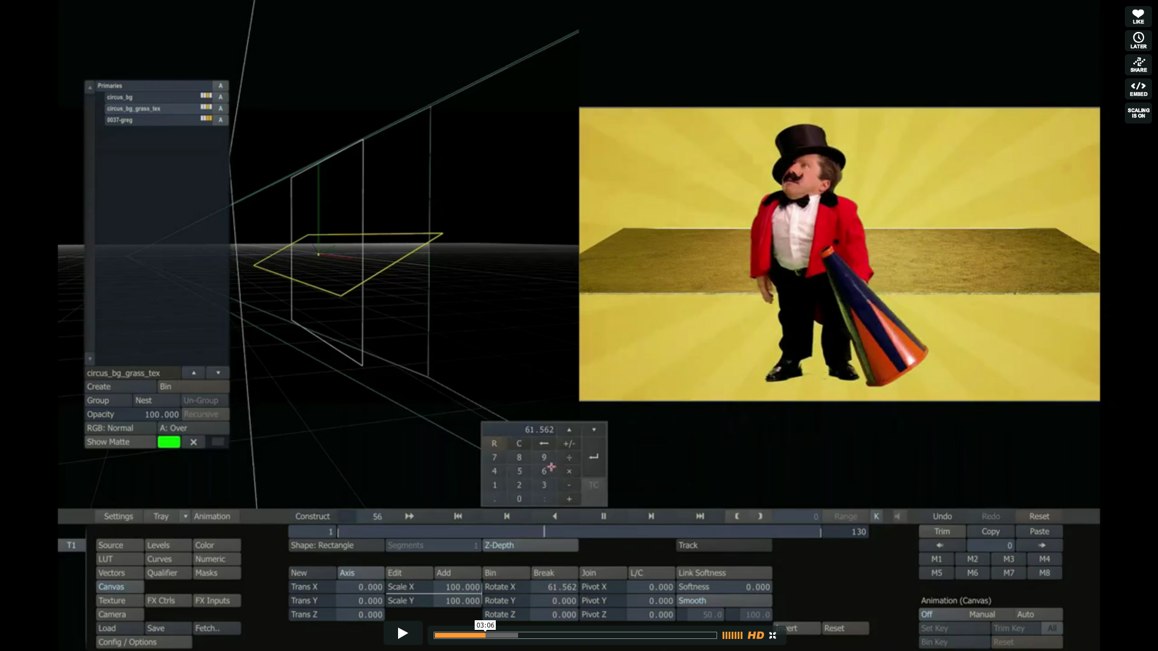Open the Settings tab

tap(118, 516)
